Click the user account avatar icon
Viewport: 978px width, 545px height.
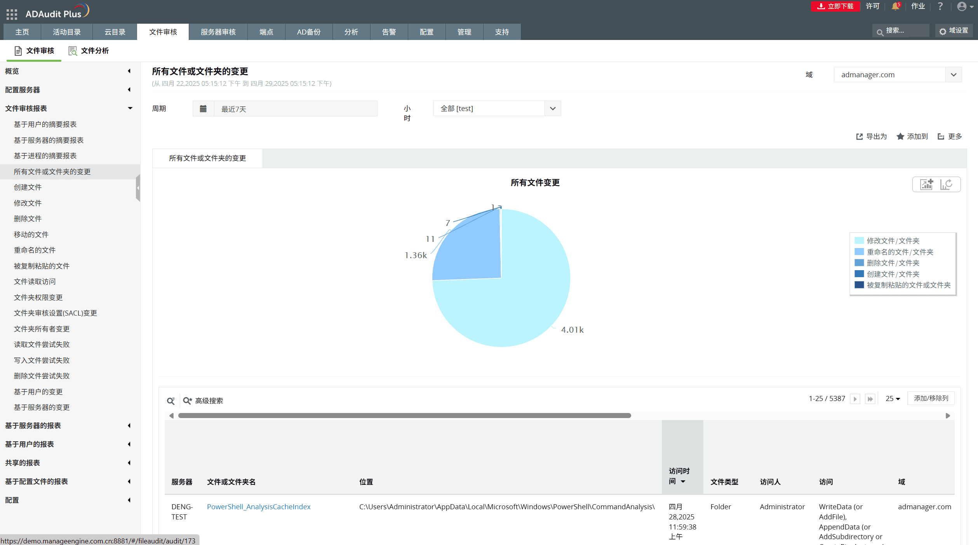962,6
